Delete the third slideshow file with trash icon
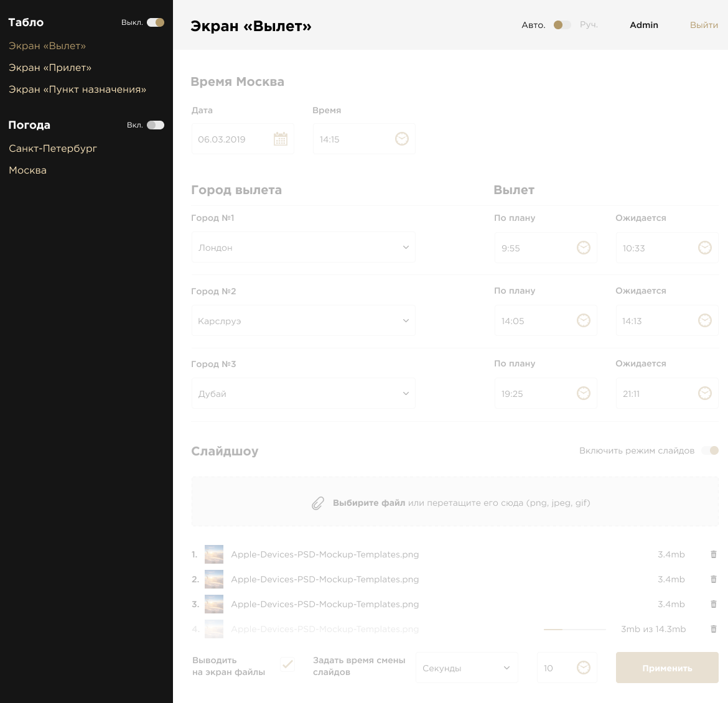Image resolution: width=728 pixels, height=703 pixels. click(714, 604)
